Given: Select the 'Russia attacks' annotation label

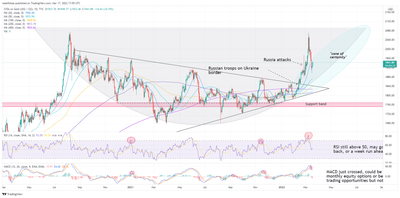Looking at the screenshot, I should coord(277,60).
